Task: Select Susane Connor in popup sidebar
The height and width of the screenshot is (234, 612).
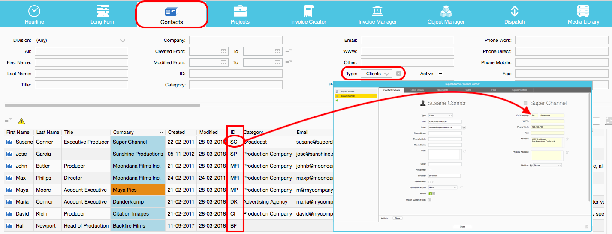Action: pos(356,96)
